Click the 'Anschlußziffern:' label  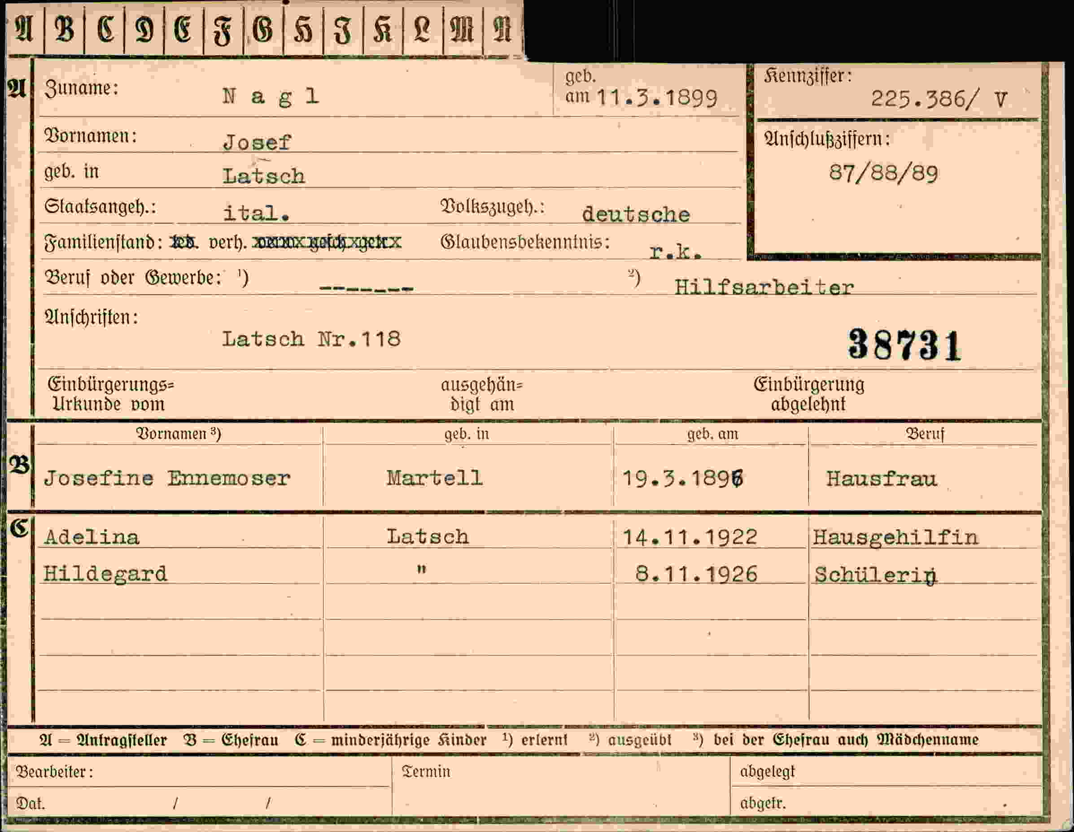(x=827, y=139)
